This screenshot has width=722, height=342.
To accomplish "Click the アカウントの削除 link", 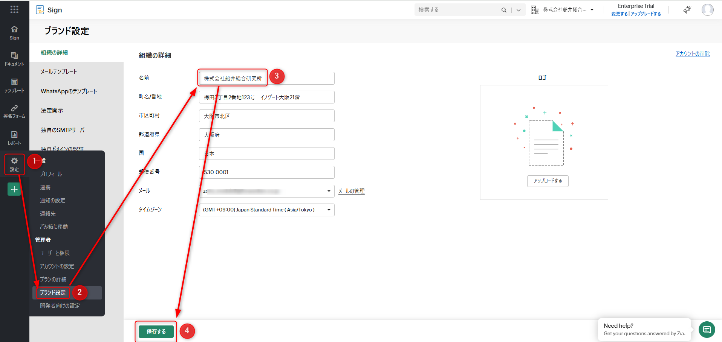I will pyautogui.click(x=692, y=54).
